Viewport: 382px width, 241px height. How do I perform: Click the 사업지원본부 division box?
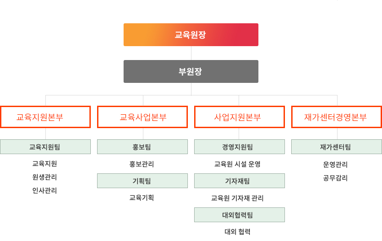point(239,117)
